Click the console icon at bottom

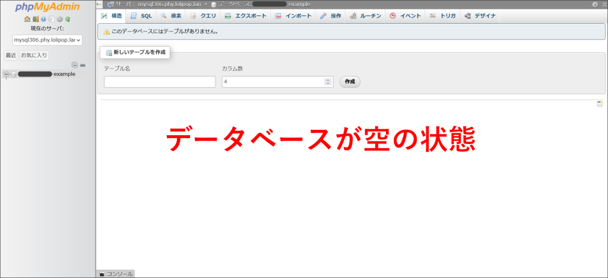click(102, 274)
